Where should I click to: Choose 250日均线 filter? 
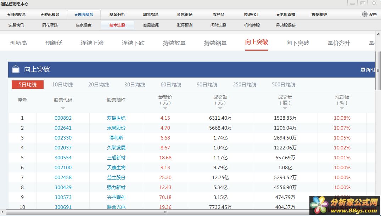pos(245,85)
